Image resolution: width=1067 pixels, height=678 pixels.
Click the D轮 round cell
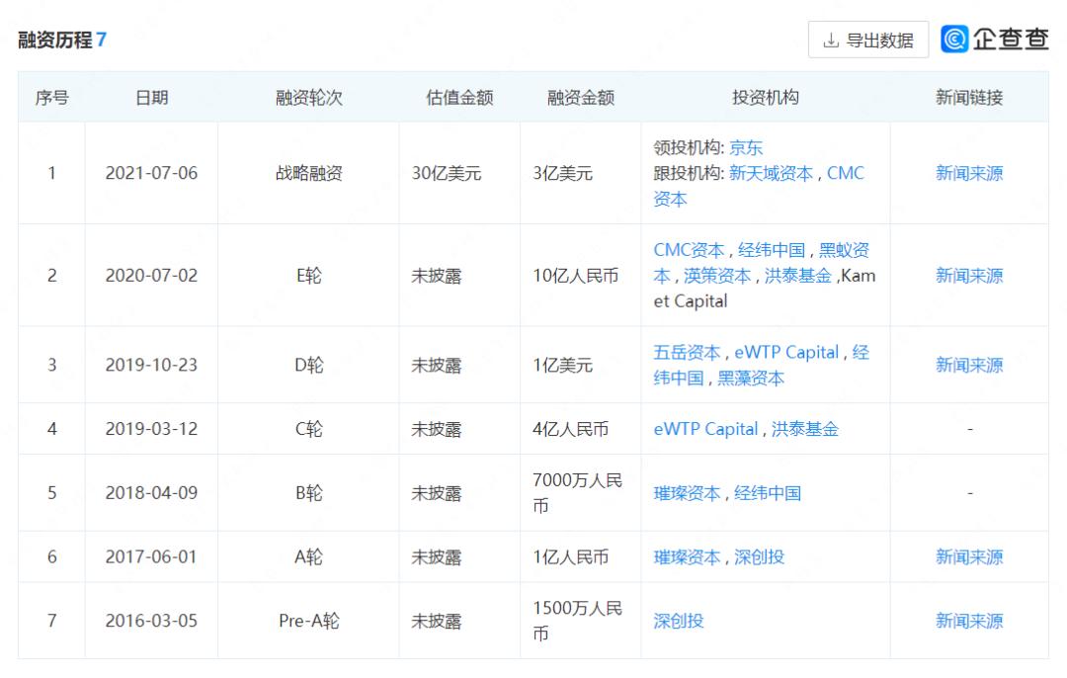309,365
